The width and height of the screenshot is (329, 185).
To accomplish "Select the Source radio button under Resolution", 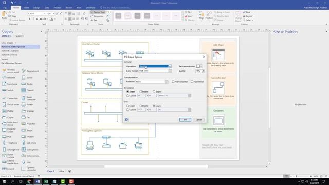I will 154,91.
